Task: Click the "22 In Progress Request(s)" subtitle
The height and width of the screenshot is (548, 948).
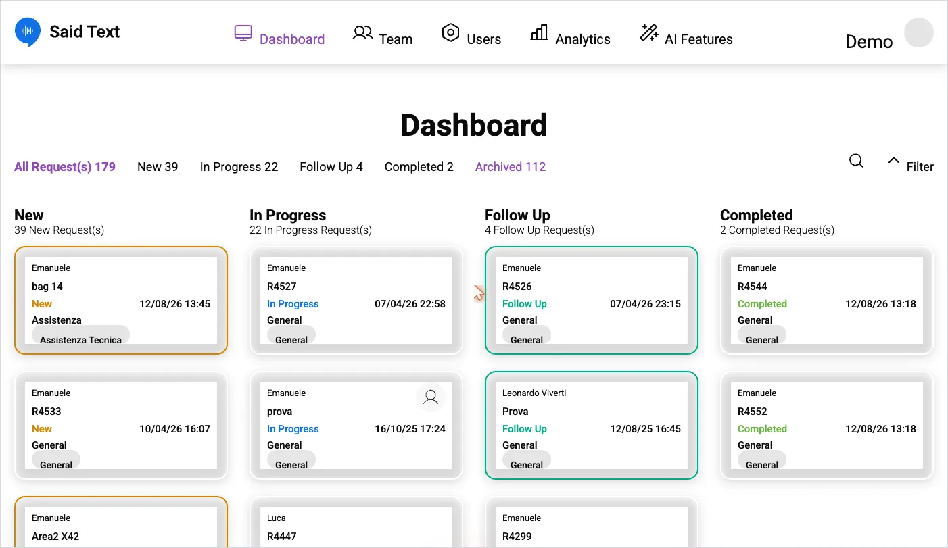Action: 310,230
